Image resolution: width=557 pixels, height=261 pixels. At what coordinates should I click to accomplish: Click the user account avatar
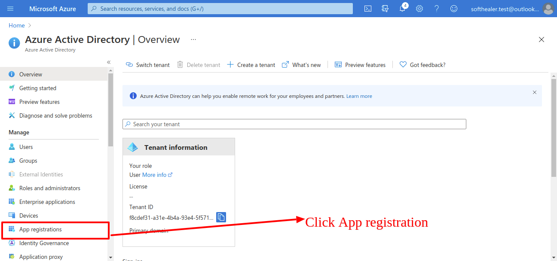click(x=548, y=9)
